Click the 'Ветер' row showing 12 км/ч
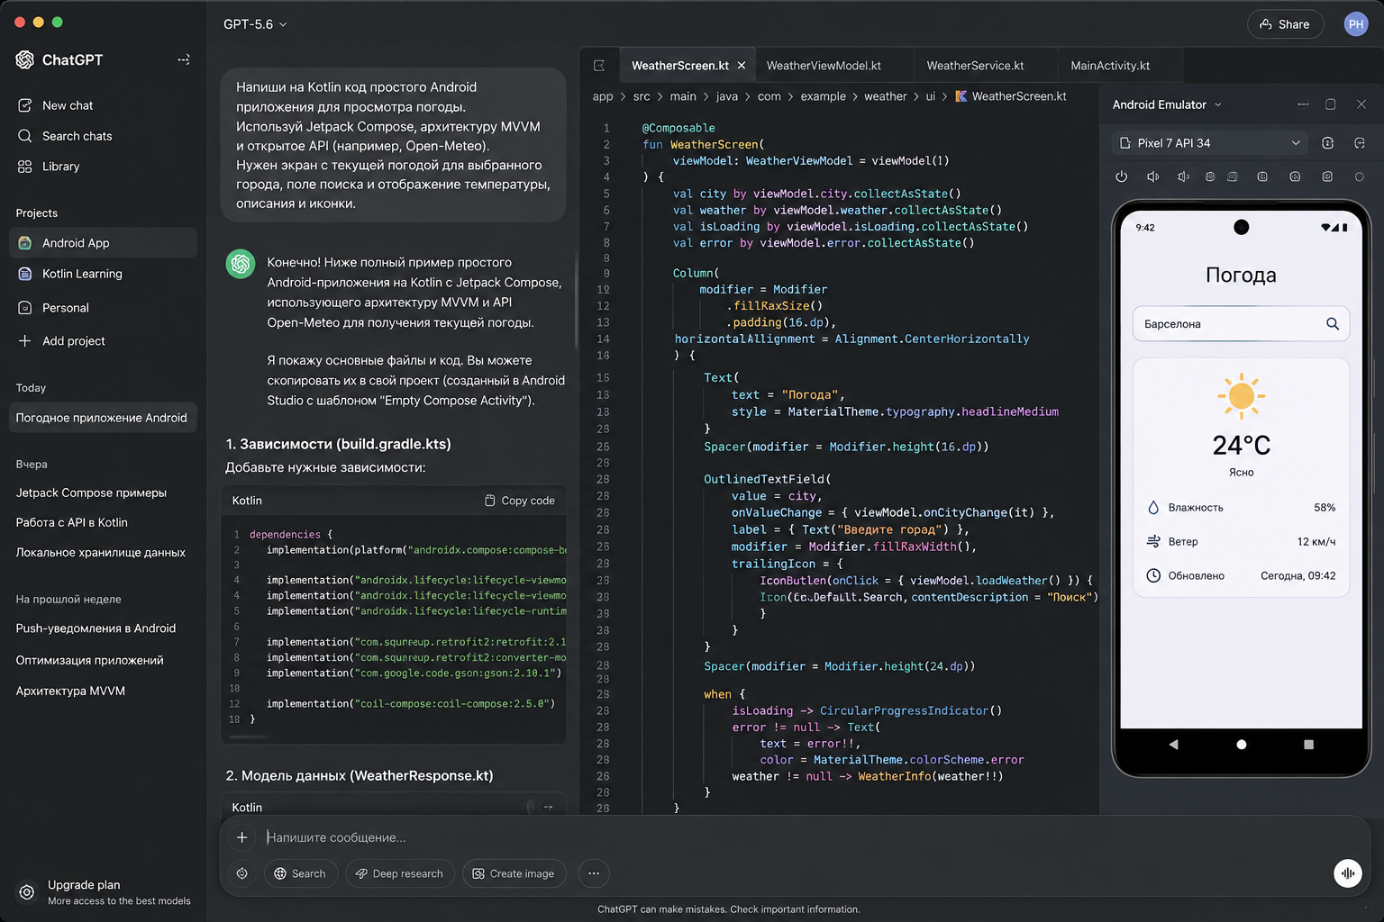 pos(1241,541)
